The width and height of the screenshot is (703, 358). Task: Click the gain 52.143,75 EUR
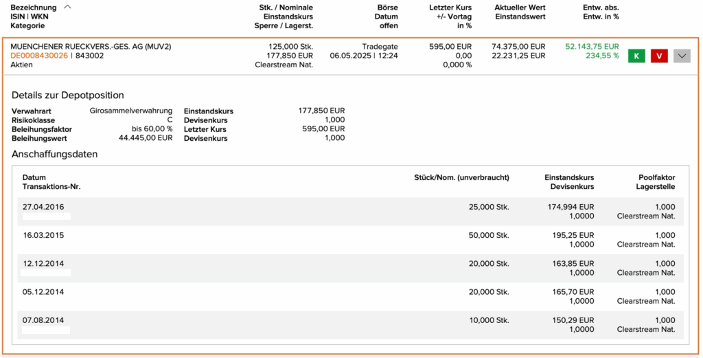point(592,47)
